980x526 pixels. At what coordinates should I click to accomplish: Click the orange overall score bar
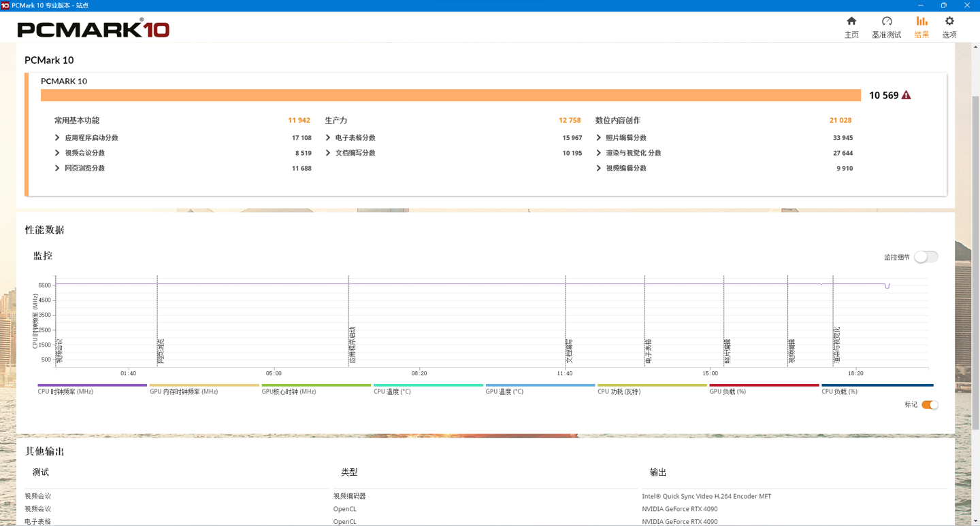click(451, 95)
